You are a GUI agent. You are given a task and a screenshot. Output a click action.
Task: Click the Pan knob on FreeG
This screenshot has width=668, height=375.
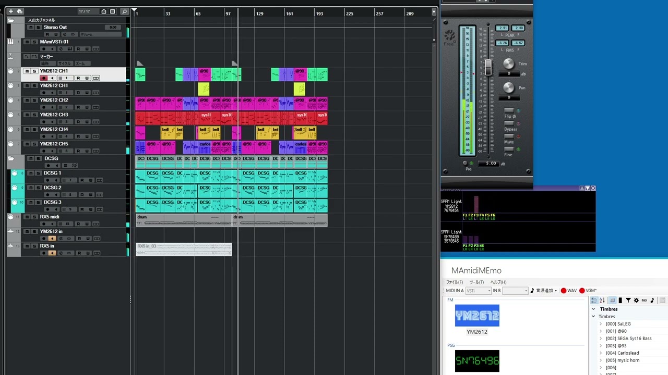[x=509, y=87]
